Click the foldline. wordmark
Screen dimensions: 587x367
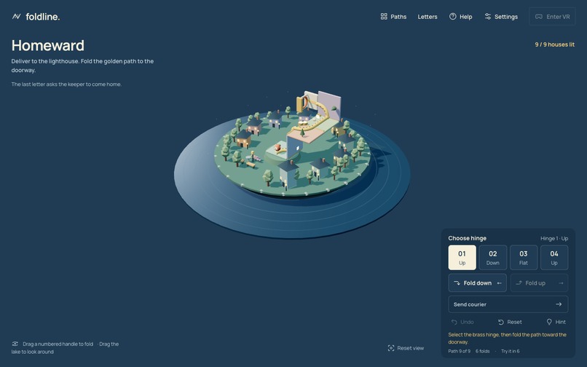43,17
